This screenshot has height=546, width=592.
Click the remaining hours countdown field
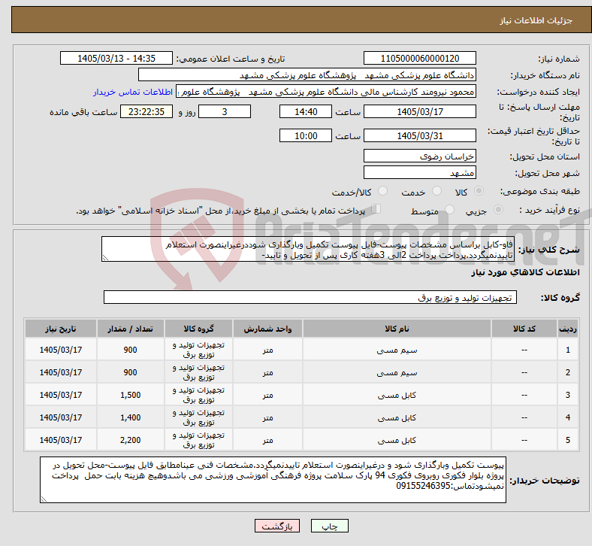[x=146, y=111]
